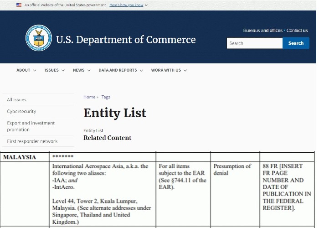Open First responder network sidebar item

[x=32, y=141]
